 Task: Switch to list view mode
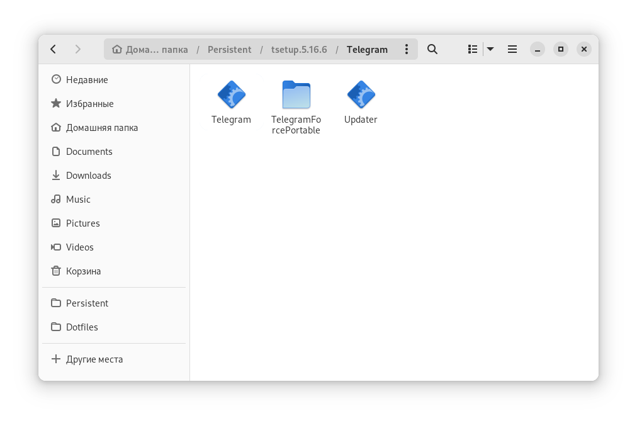click(473, 49)
